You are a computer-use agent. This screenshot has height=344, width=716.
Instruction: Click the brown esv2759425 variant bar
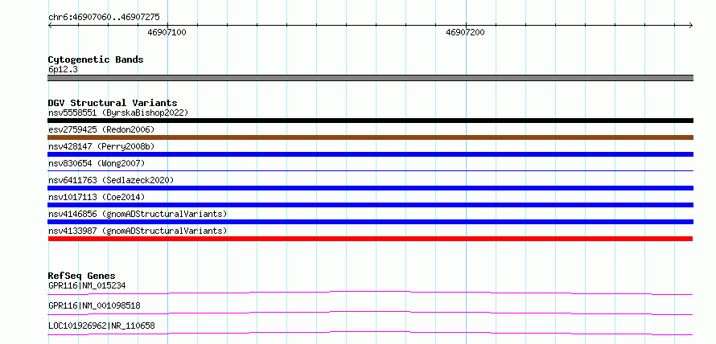370,137
